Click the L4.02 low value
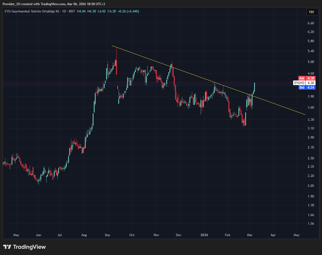 click(101, 11)
